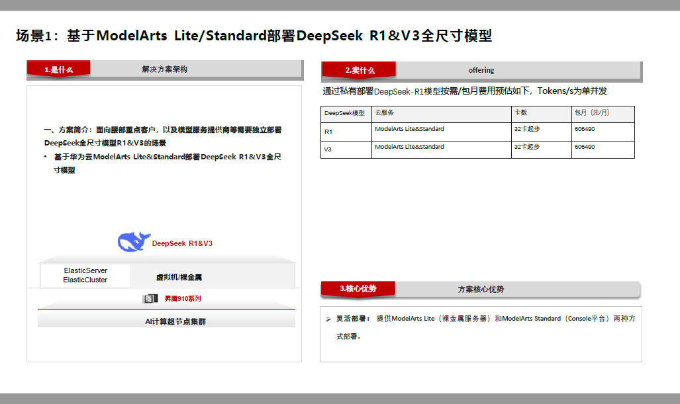Click the Ascend 910 chip icon
Image resolution: width=680 pixels, height=404 pixels.
[x=150, y=298]
